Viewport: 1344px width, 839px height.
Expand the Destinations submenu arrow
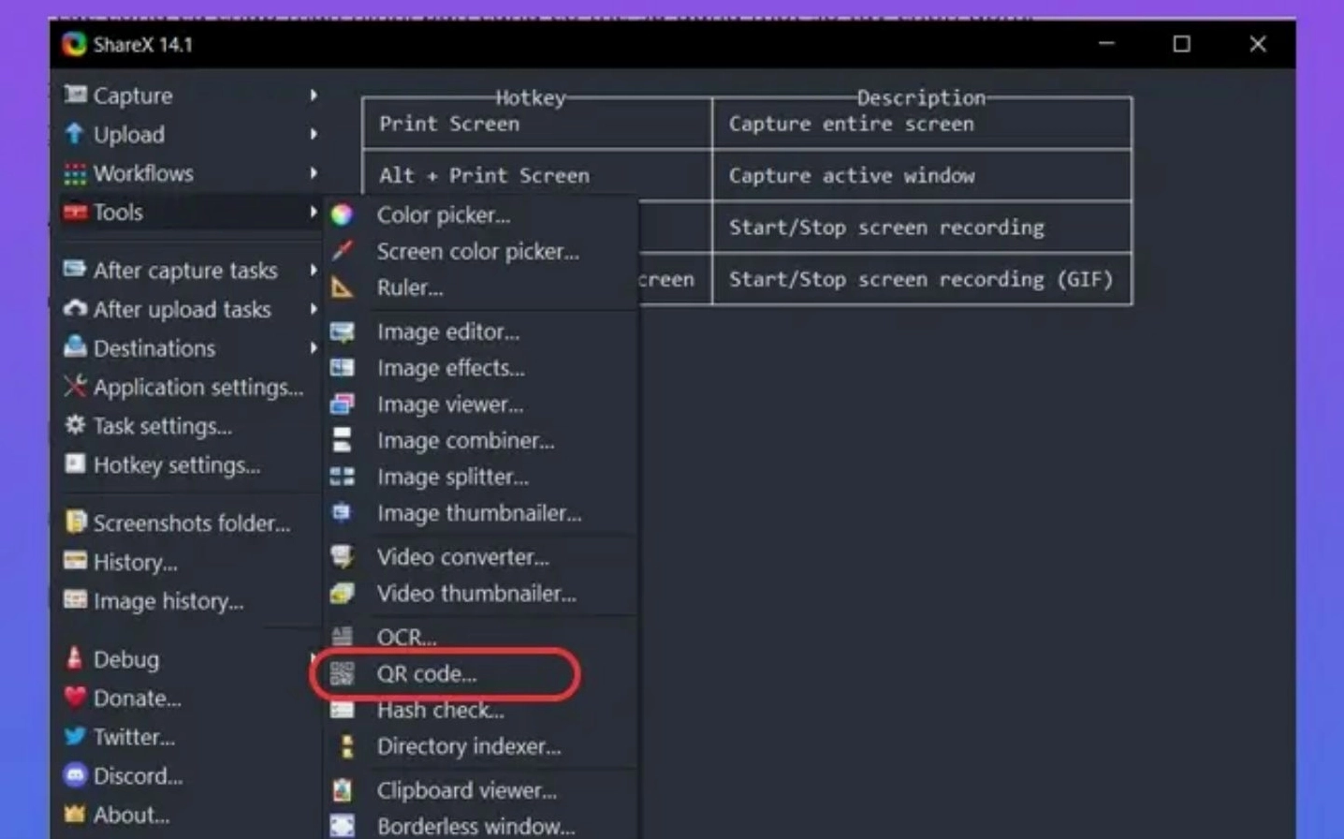pyautogui.click(x=314, y=348)
